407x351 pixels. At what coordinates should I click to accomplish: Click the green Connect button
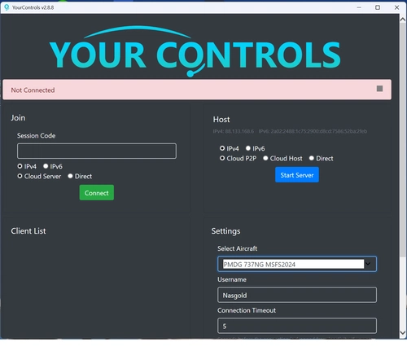tap(97, 193)
